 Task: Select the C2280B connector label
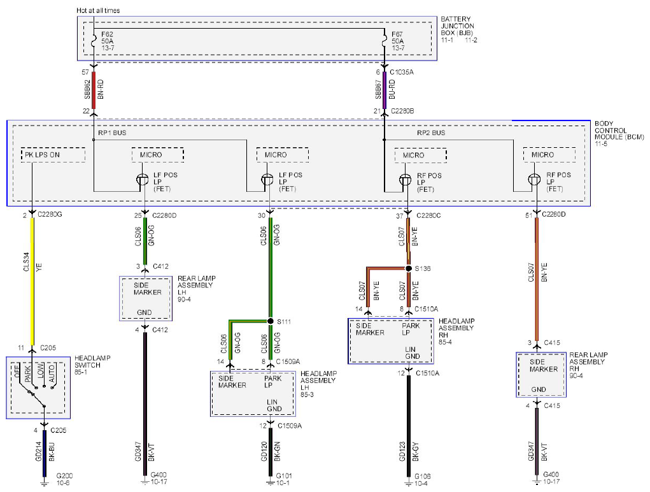pos(402,111)
